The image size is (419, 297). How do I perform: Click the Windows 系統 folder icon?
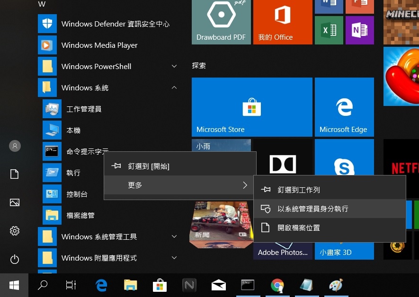[x=47, y=87]
